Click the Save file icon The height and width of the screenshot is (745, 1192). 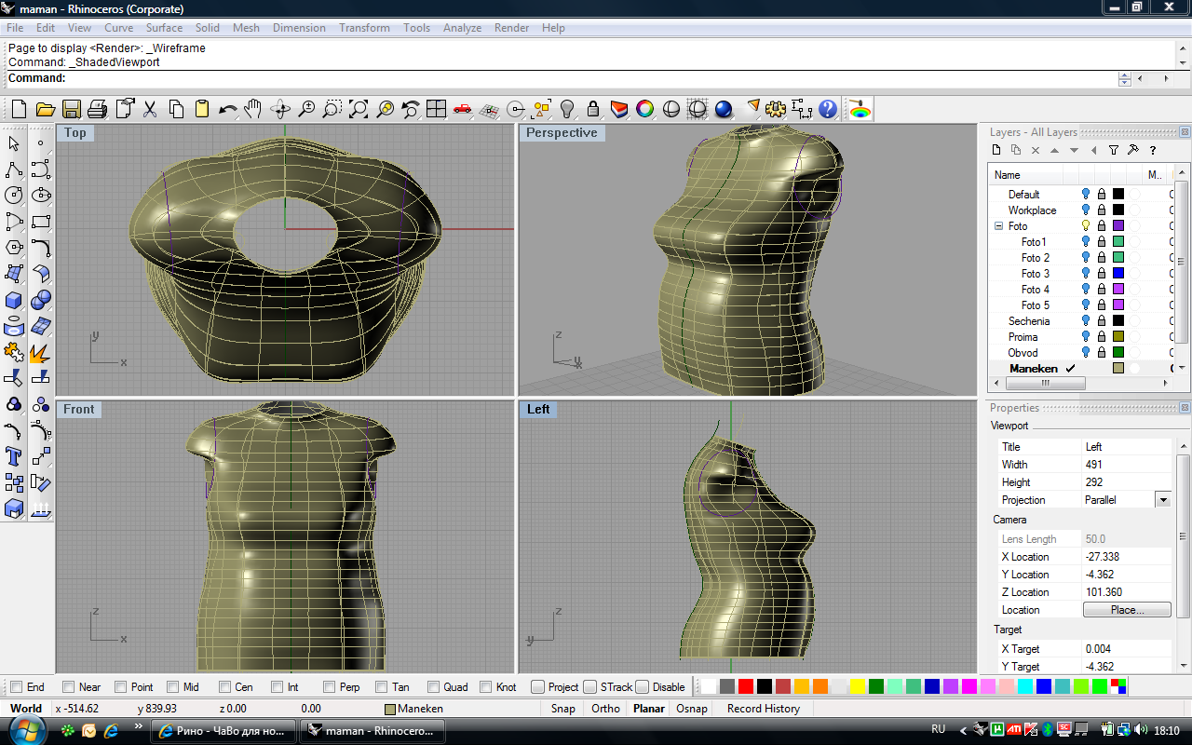click(72, 109)
